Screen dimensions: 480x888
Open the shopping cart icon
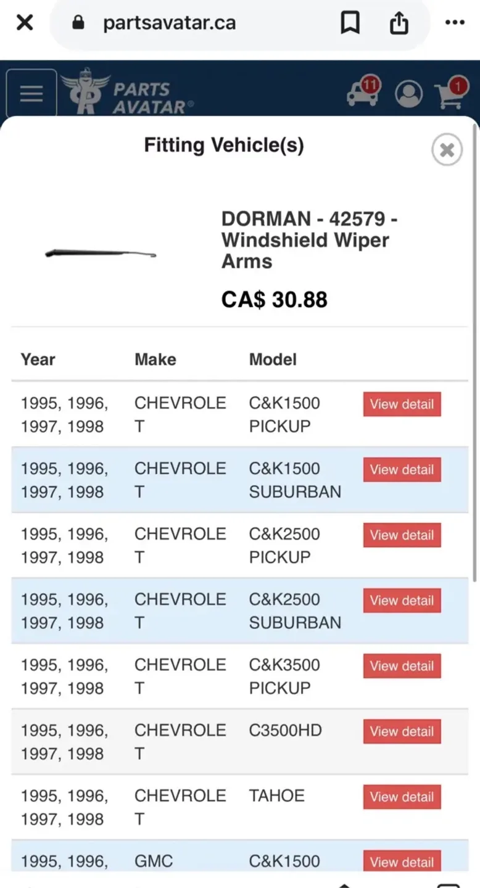click(x=450, y=94)
